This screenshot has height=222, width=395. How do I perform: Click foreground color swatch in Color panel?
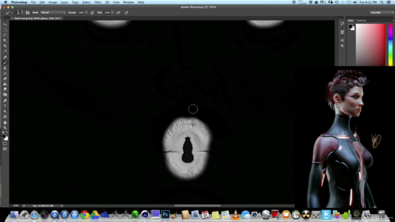tap(351, 26)
